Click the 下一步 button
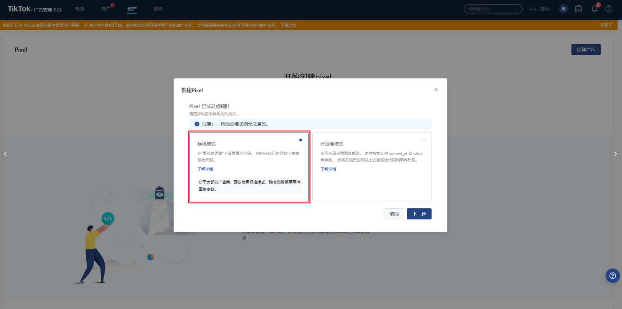This screenshot has height=309, width=622. click(x=419, y=214)
